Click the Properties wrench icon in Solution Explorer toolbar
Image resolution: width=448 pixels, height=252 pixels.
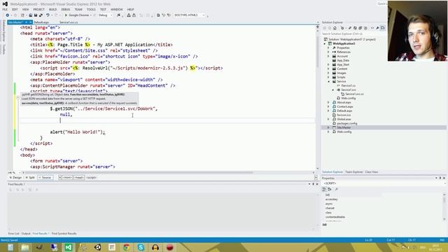click(x=377, y=28)
